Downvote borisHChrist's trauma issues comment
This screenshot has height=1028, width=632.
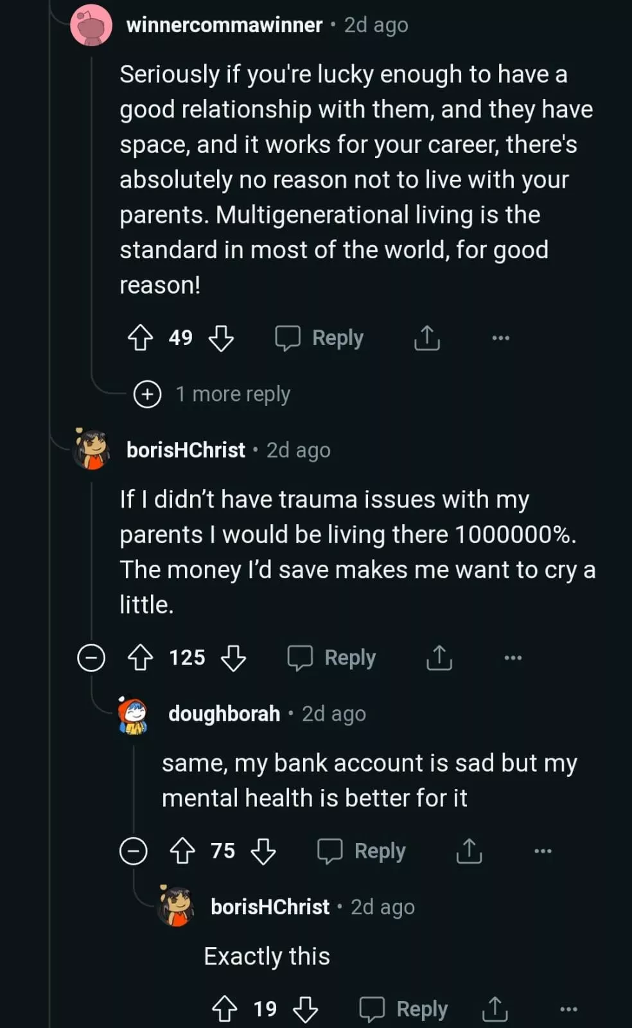[233, 658]
